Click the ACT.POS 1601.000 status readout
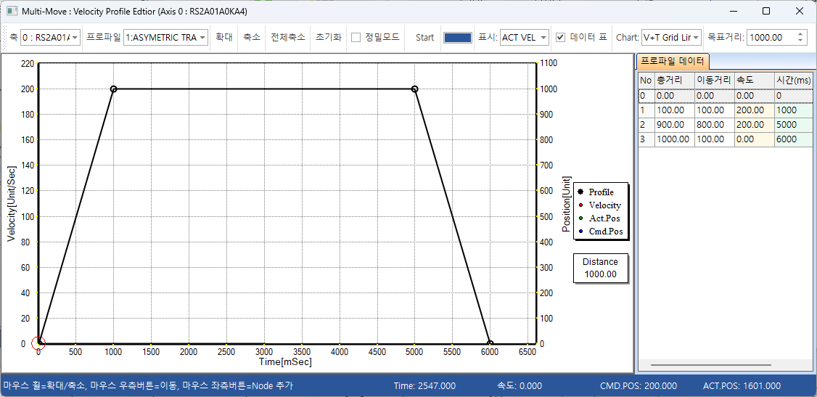 point(742,386)
